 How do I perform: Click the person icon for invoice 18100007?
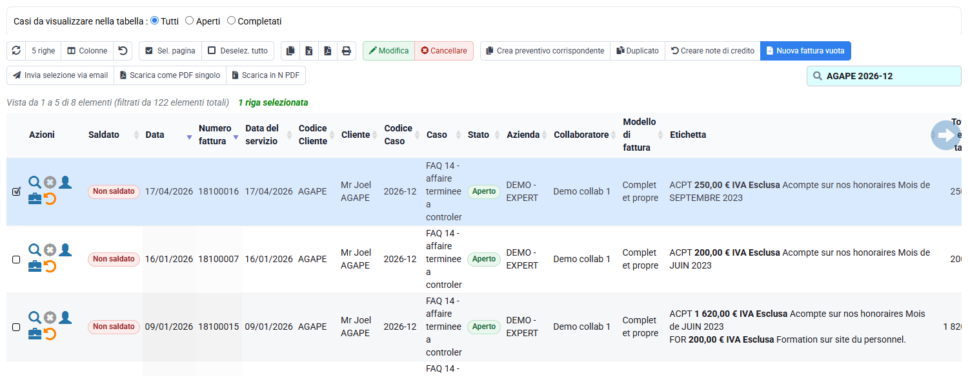(65, 250)
